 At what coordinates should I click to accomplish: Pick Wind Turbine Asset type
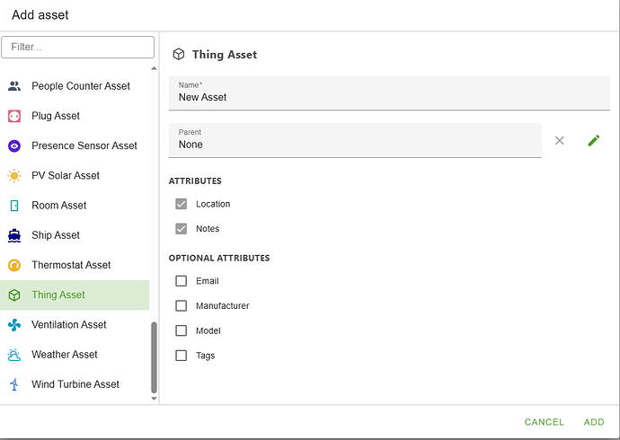point(75,384)
